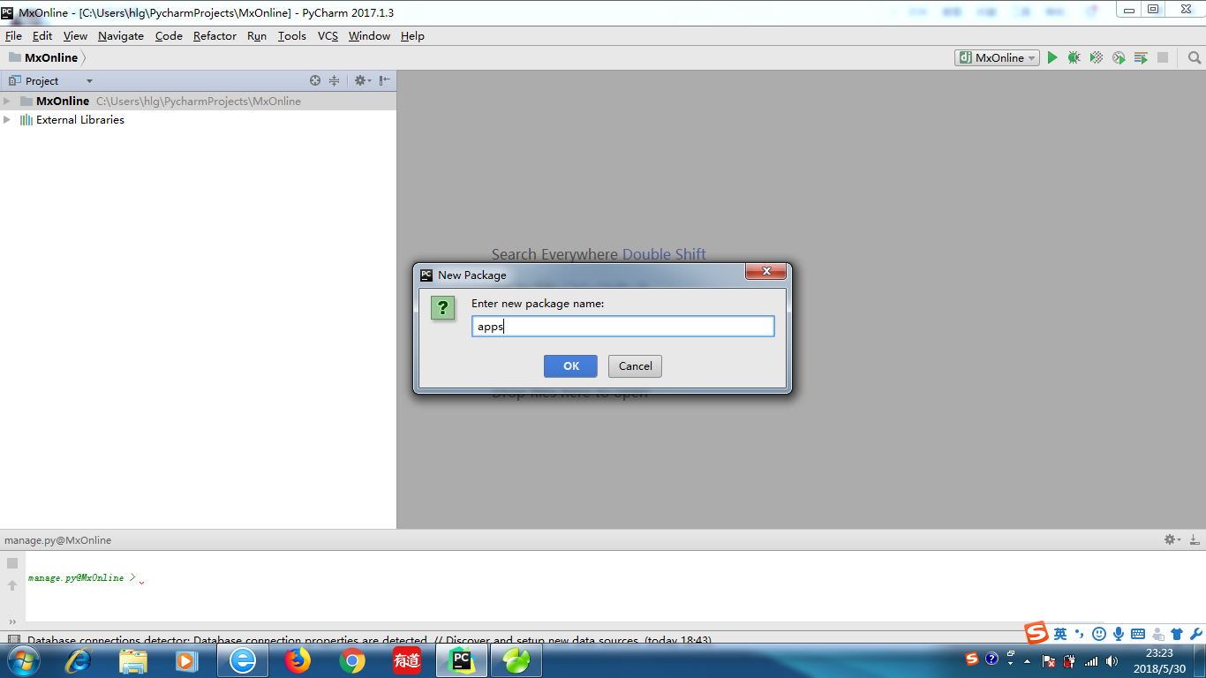
Task: Hide the manage.py tool window
Action: [x=1194, y=539]
